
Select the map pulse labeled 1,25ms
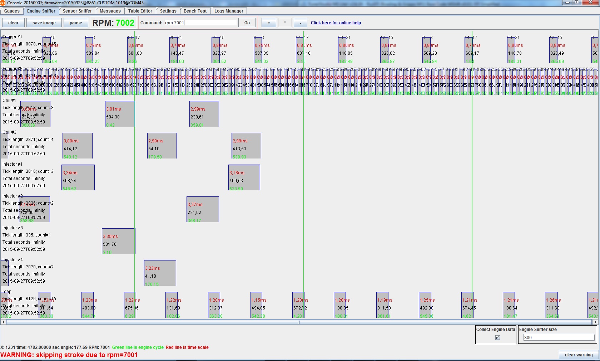(x=425, y=305)
